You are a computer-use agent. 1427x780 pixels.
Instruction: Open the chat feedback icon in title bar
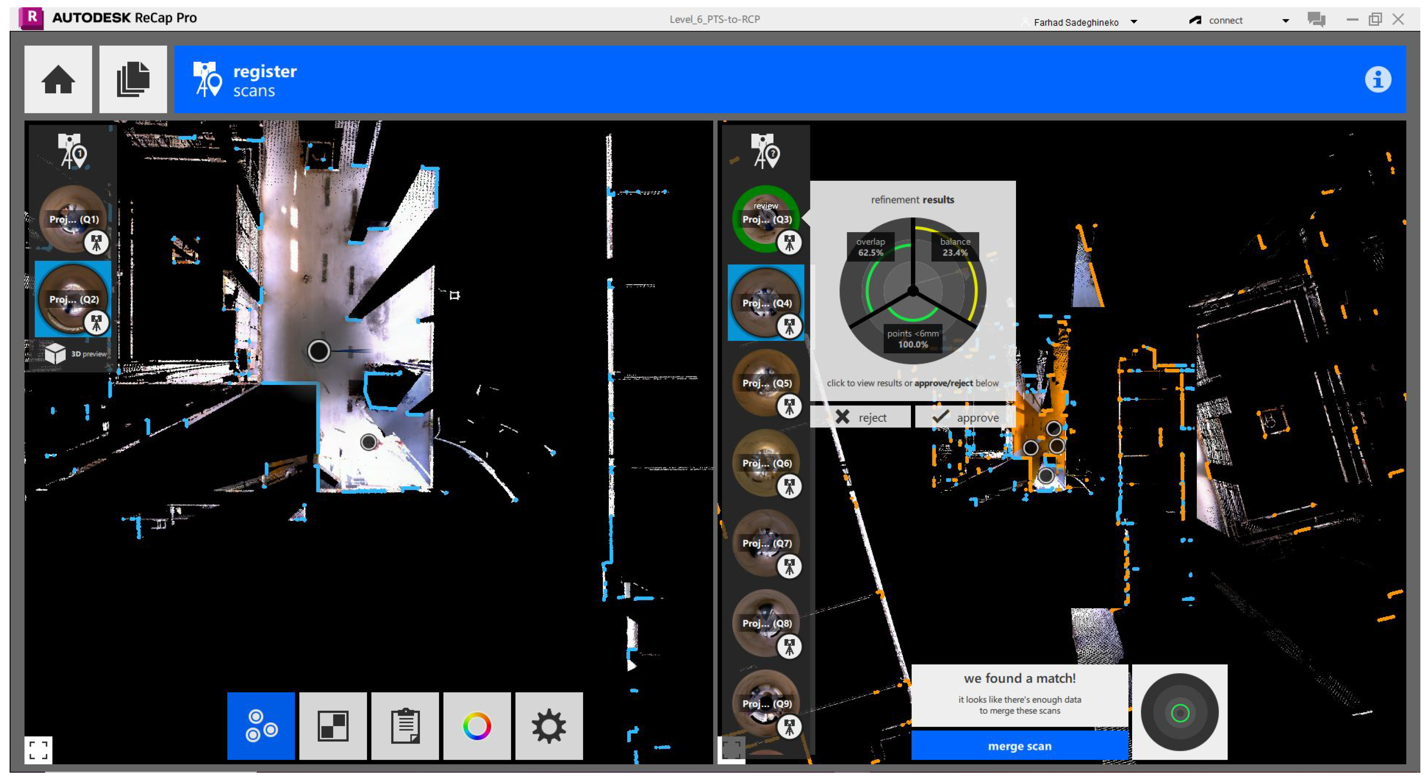(x=1316, y=20)
